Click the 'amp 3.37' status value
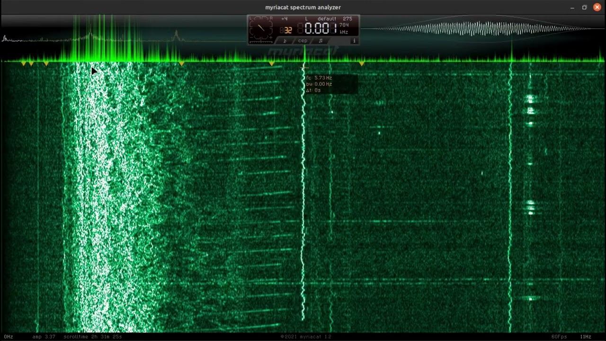Viewport: 606px width, 341px height. [44, 337]
